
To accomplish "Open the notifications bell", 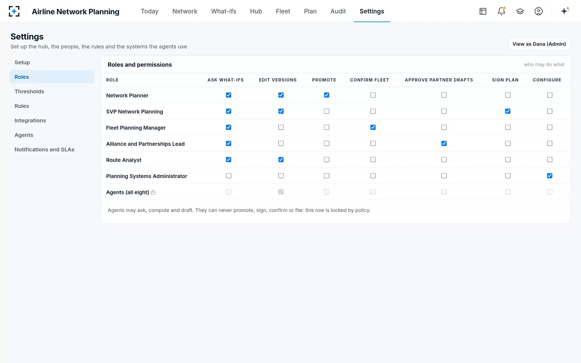I will click(x=502, y=11).
